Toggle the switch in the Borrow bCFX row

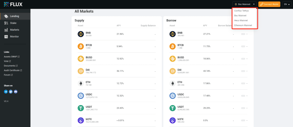click(243, 120)
